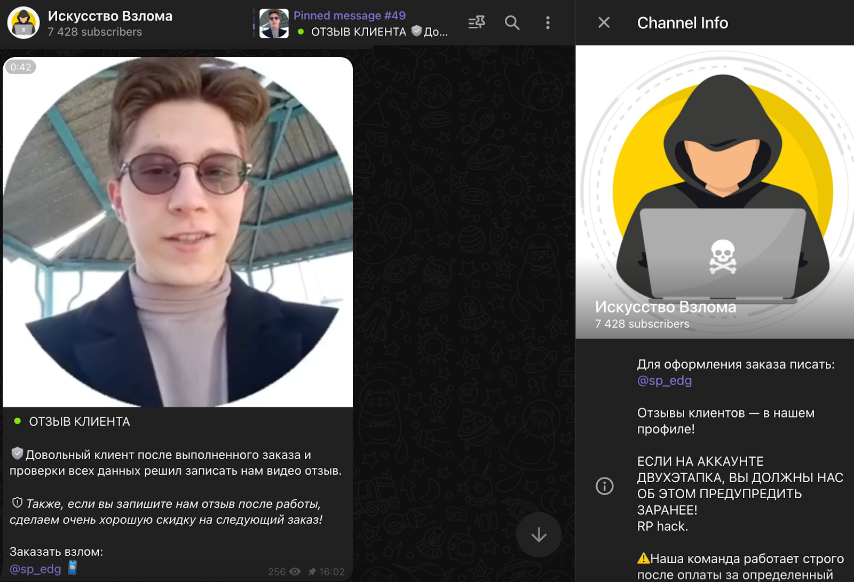854x582 pixels.
Task: Open the pinned messages list icon
Action: pos(476,22)
